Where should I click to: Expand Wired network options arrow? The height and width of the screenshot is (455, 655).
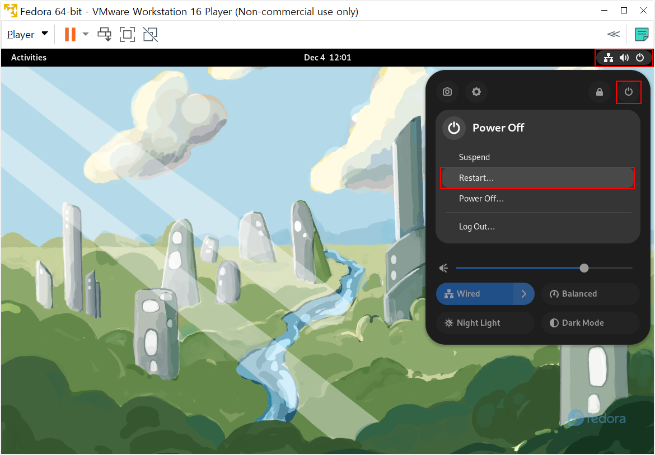coord(524,294)
